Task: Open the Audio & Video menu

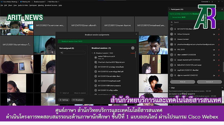Action: [x=23, y=5]
